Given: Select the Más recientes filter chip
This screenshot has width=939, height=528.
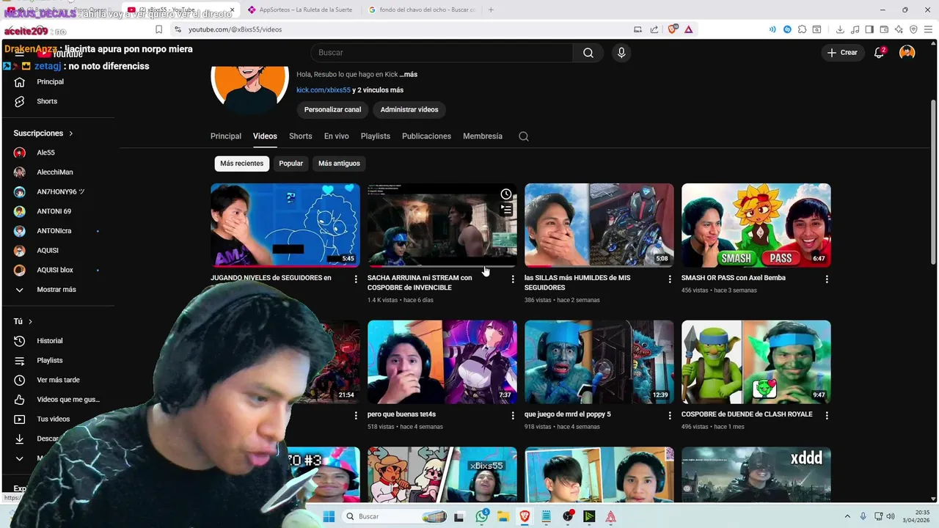Looking at the screenshot, I should [x=242, y=164].
